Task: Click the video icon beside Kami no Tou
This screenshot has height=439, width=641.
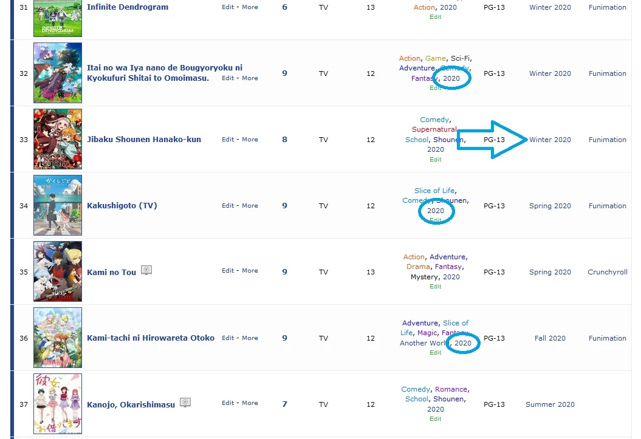Action: [146, 270]
